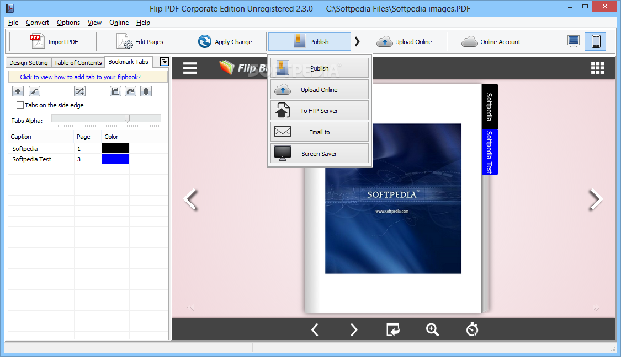Click the Publish toolbar button
The height and width of the screenshot is (357, 621).
pos(310,41)
